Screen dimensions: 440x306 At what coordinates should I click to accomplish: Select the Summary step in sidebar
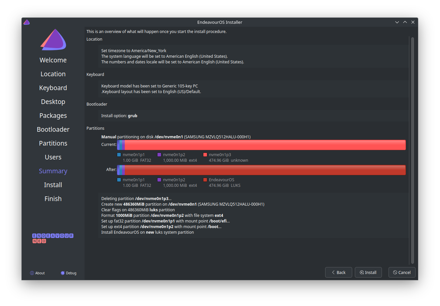(53, 171)
